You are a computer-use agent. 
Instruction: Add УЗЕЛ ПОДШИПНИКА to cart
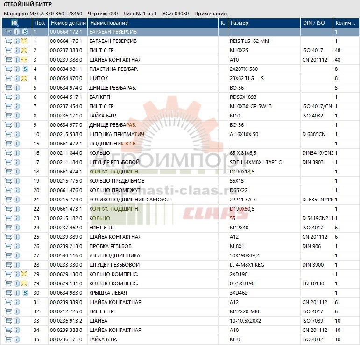[x=8, y=255]
